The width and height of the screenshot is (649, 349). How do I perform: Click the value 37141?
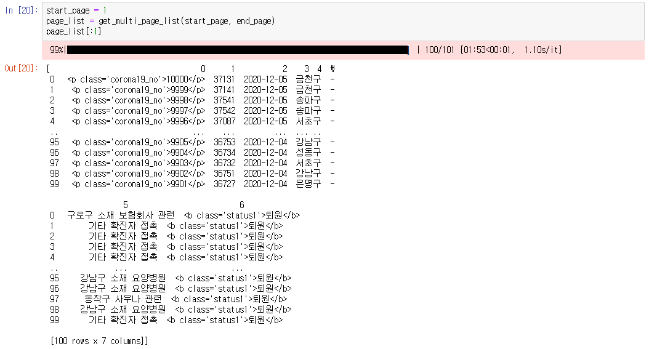pos(224,90)
